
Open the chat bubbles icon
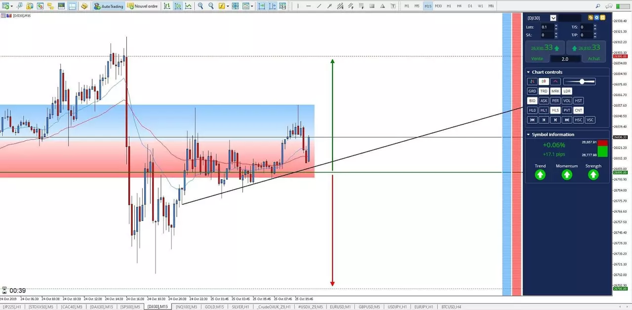[x=608, y=6]
